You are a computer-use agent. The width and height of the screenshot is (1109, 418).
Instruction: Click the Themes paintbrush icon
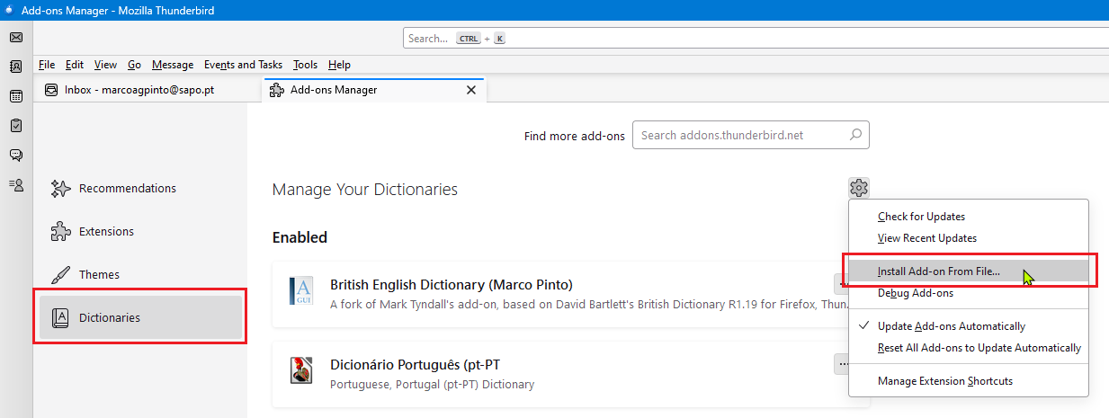(60, 274)
